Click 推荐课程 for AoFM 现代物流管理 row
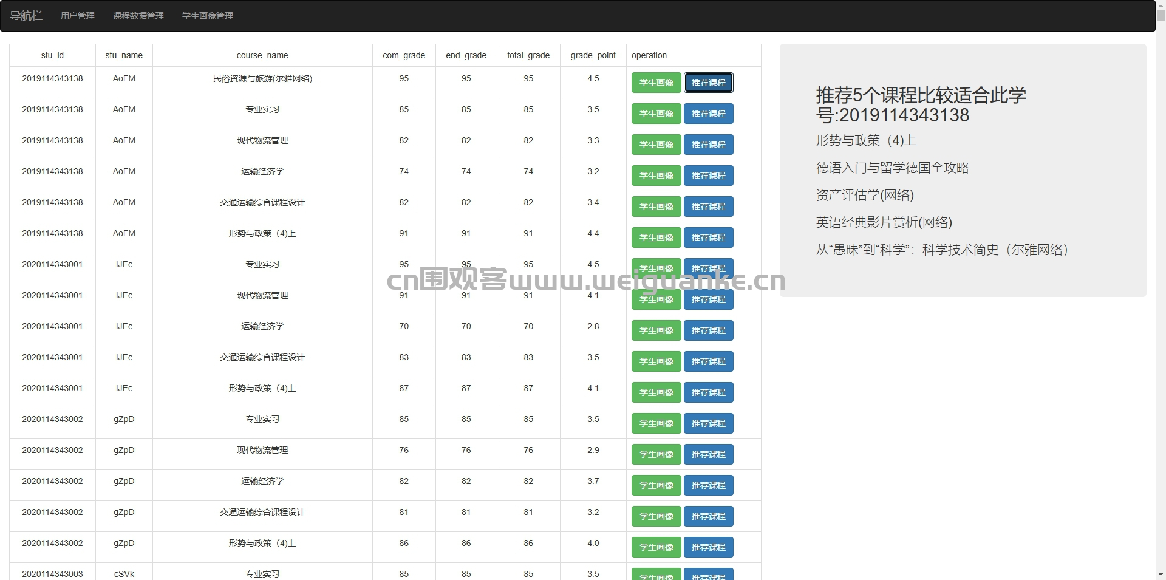The image size is (1166, 580). tap(709, 145)
